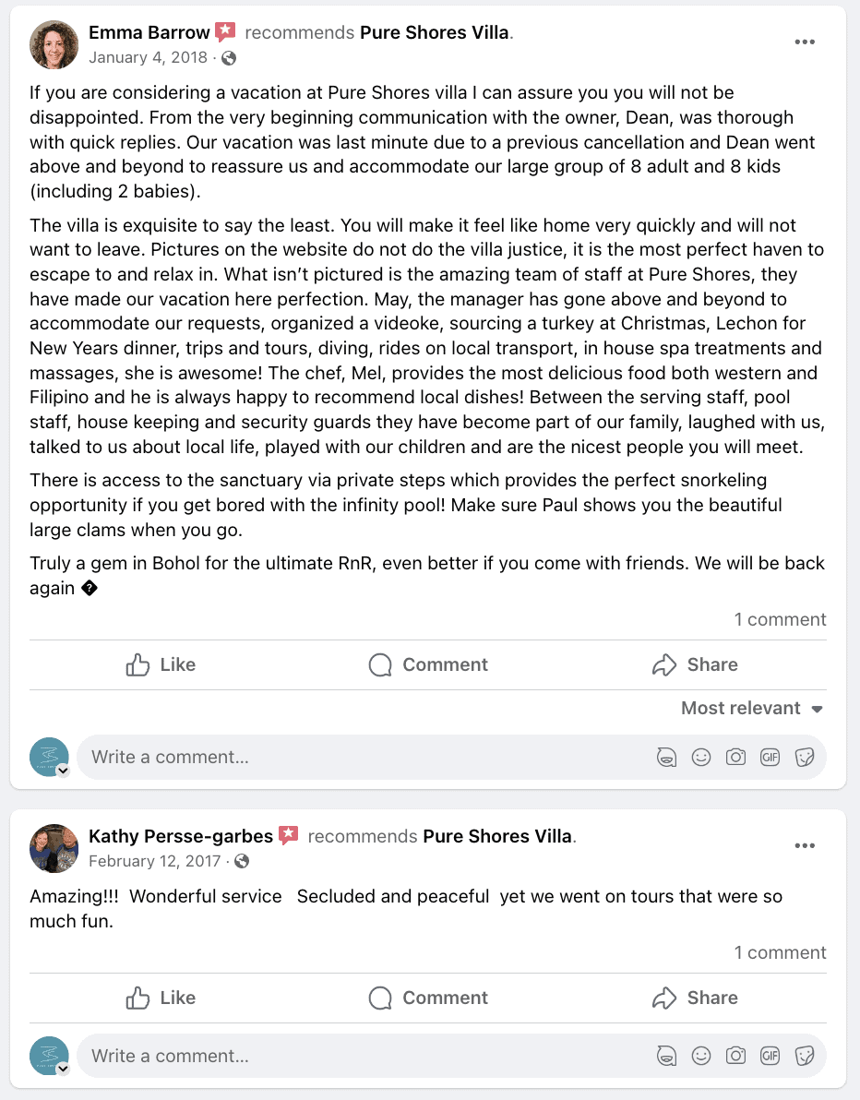Image resolution: width=860 pixels, height=1100 pixels.
Task: Add a sticker to Emma's review comment
Action: [x=804, y=758]
